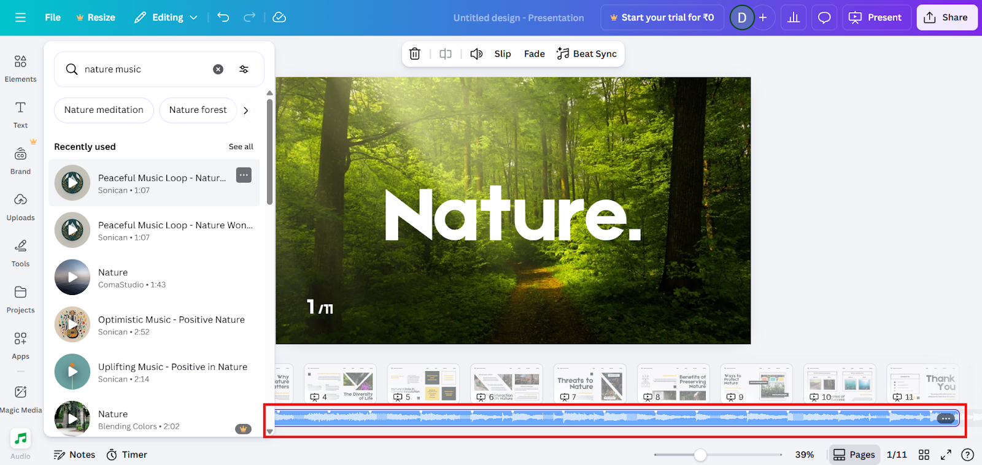982x465 pixels.
Task: Open the Uploads panel
Action: [x=20, y=207]
